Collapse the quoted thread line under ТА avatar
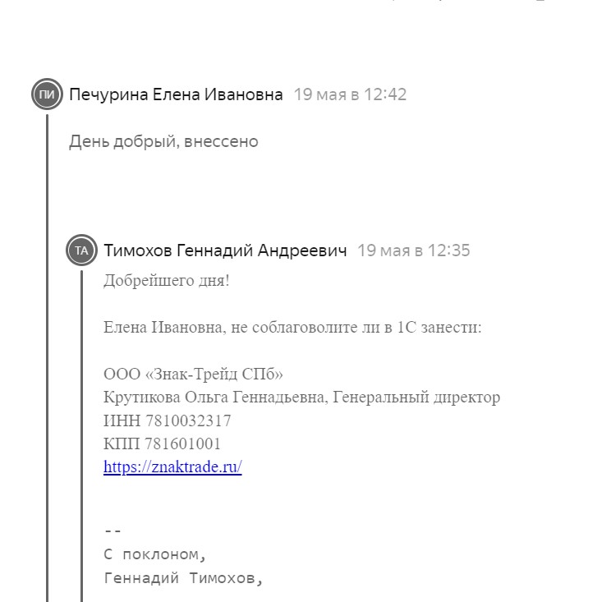 point(81,436)
